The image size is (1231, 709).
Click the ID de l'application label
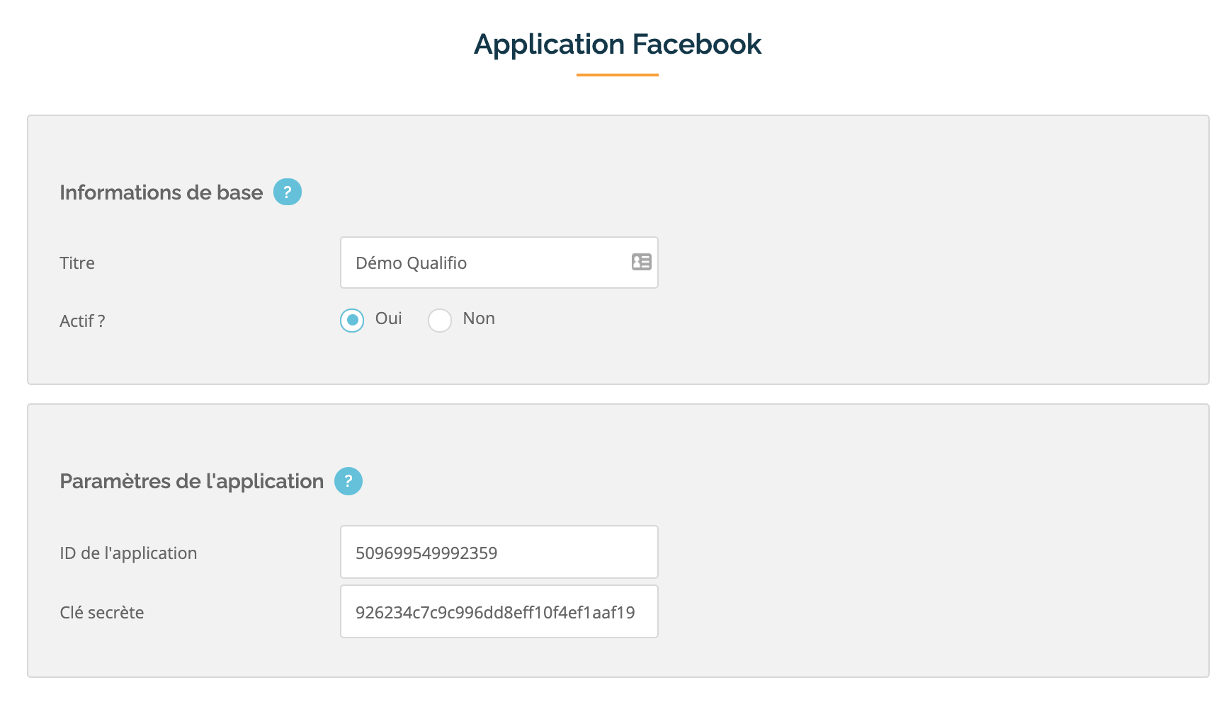pyautogui.click(x=128, y=553)
